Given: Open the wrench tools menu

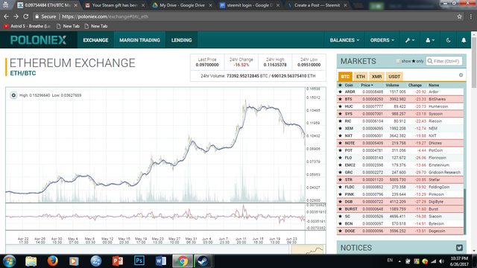Looking at the screenshot, I should [409, 40].
